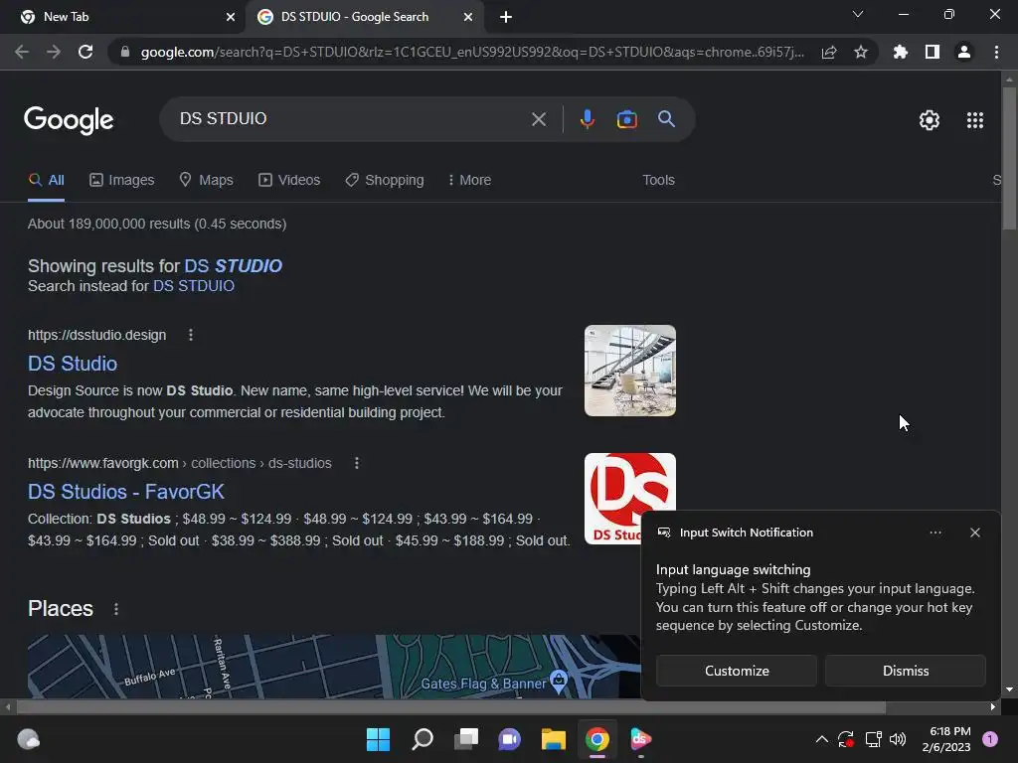Switch to Videos results

289,181
